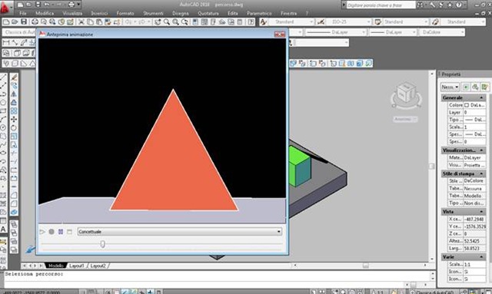
Task: Switch to the Layout2 tab
Action: click(98, 266)
